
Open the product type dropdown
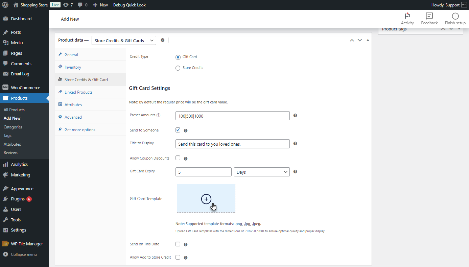(x=124, y=40)
